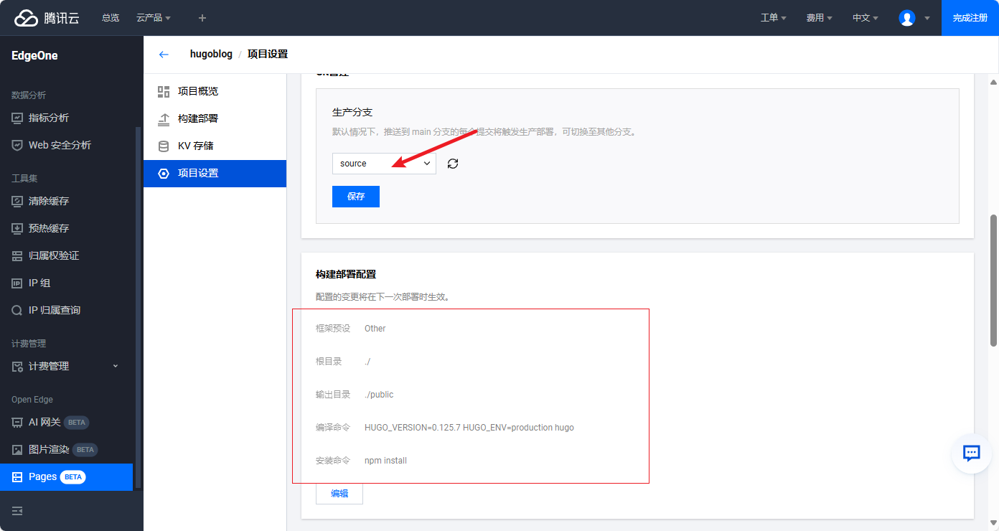
Task: Select Pages in sidebar
Action: (66, 477)
